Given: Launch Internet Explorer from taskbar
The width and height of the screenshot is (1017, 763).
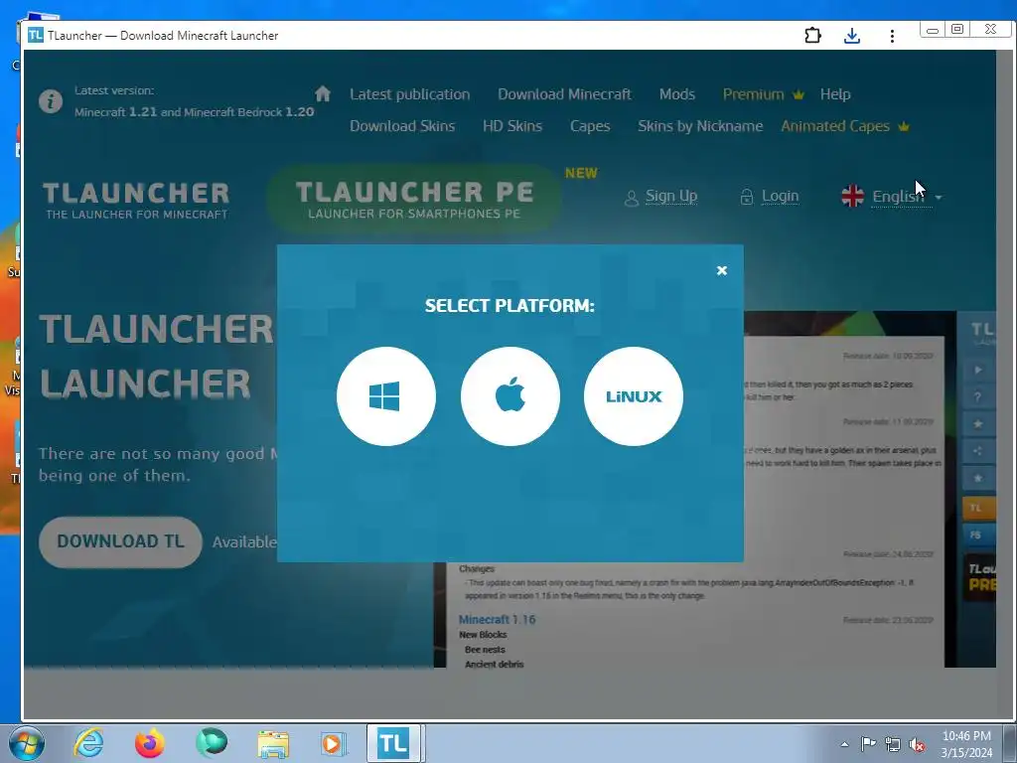Looking at the screenshot, I should pyautogui.click(x=88, y=743).
